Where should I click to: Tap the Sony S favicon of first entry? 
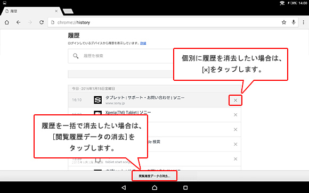tap(97, 100)
